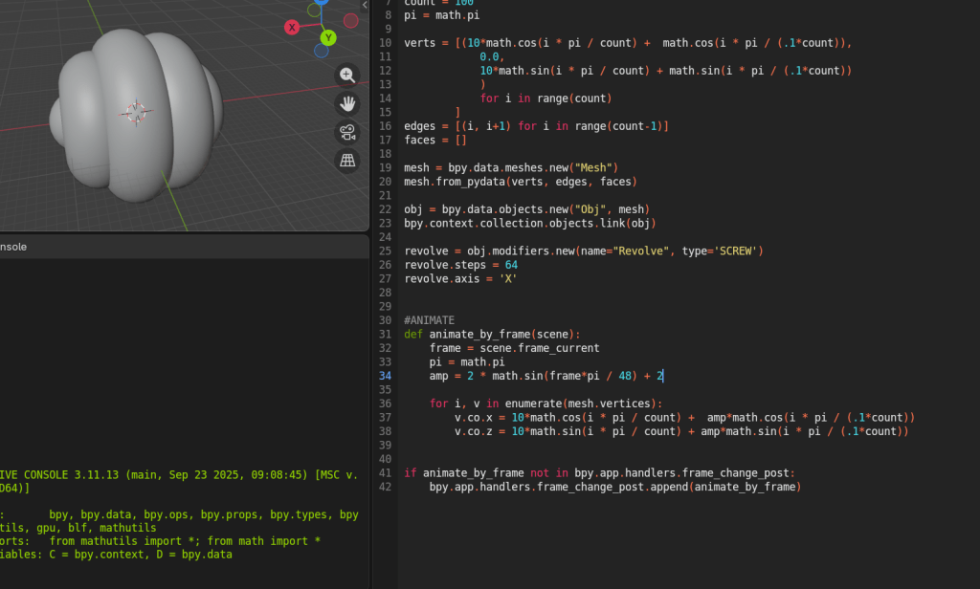This screenshot has height=589, width=980.
Task: Click the 3D cursor on the mesh
Action: coord(135,112)
